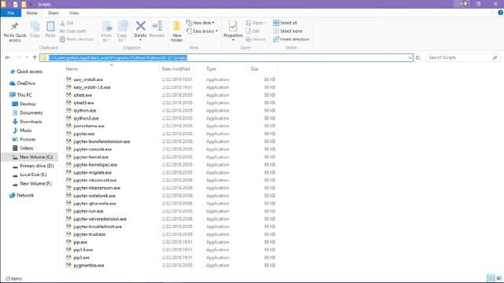Screen dimensions: 504x283
Task: Open the Help icon
Action: click(501, 13)
